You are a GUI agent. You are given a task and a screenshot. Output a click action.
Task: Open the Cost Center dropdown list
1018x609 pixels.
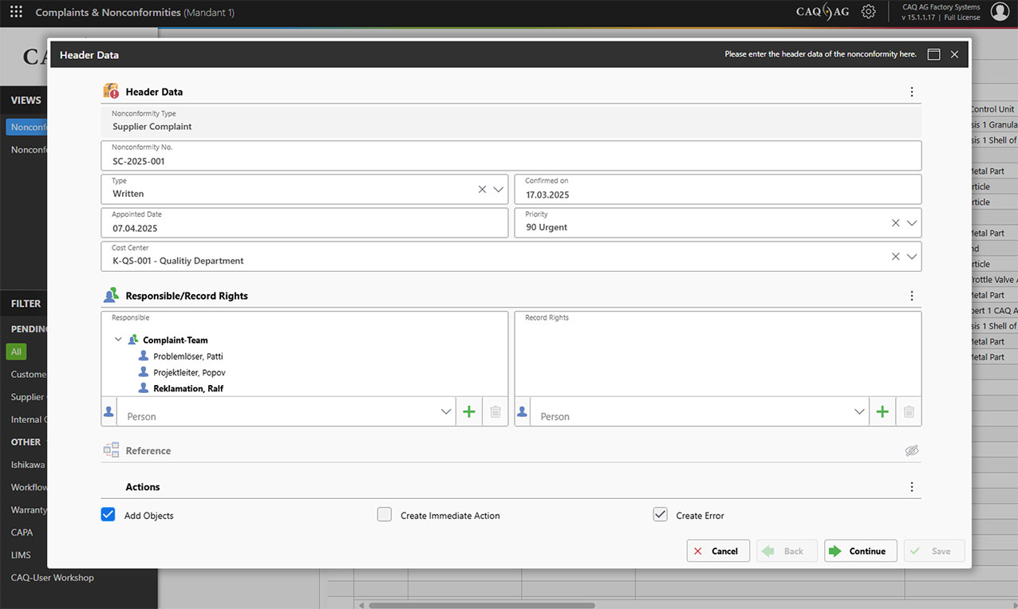[912, 257]
